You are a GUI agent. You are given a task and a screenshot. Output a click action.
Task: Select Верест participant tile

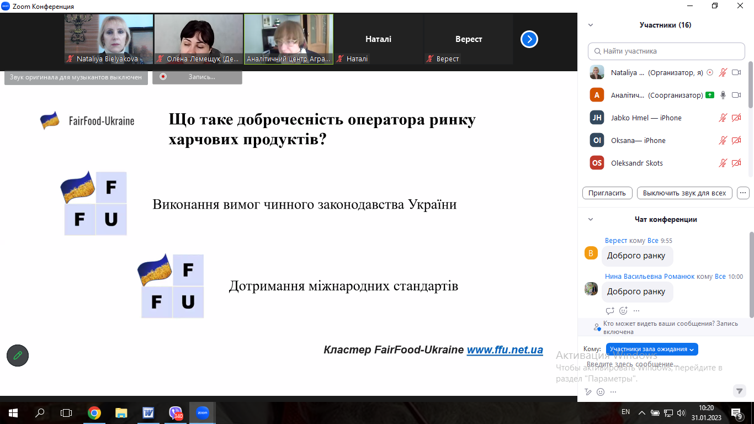click(x=469, y=39)
